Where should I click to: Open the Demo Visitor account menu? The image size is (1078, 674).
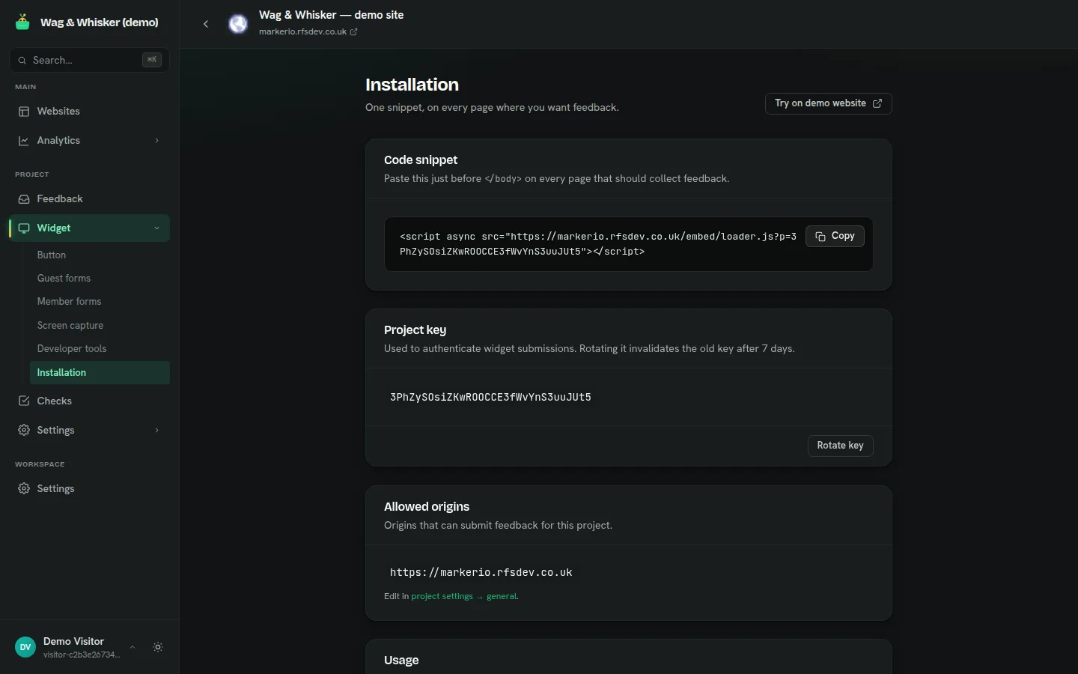[x=75, y=648]
